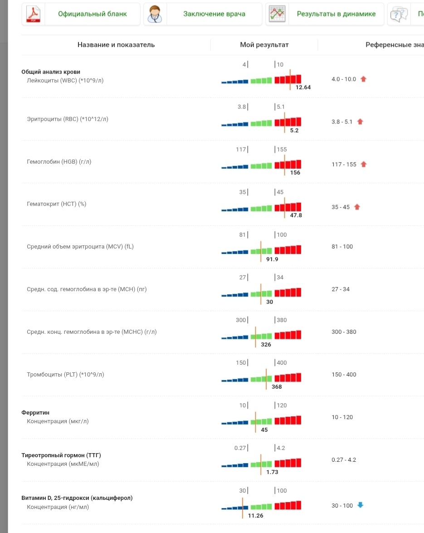The image size is (424, 533).
Task: Select the Ферритин heading
Action: tap(35, 413)
